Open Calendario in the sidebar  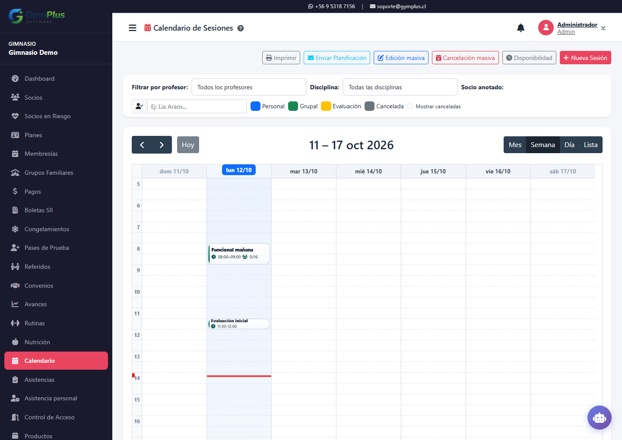tap(56, 361)
